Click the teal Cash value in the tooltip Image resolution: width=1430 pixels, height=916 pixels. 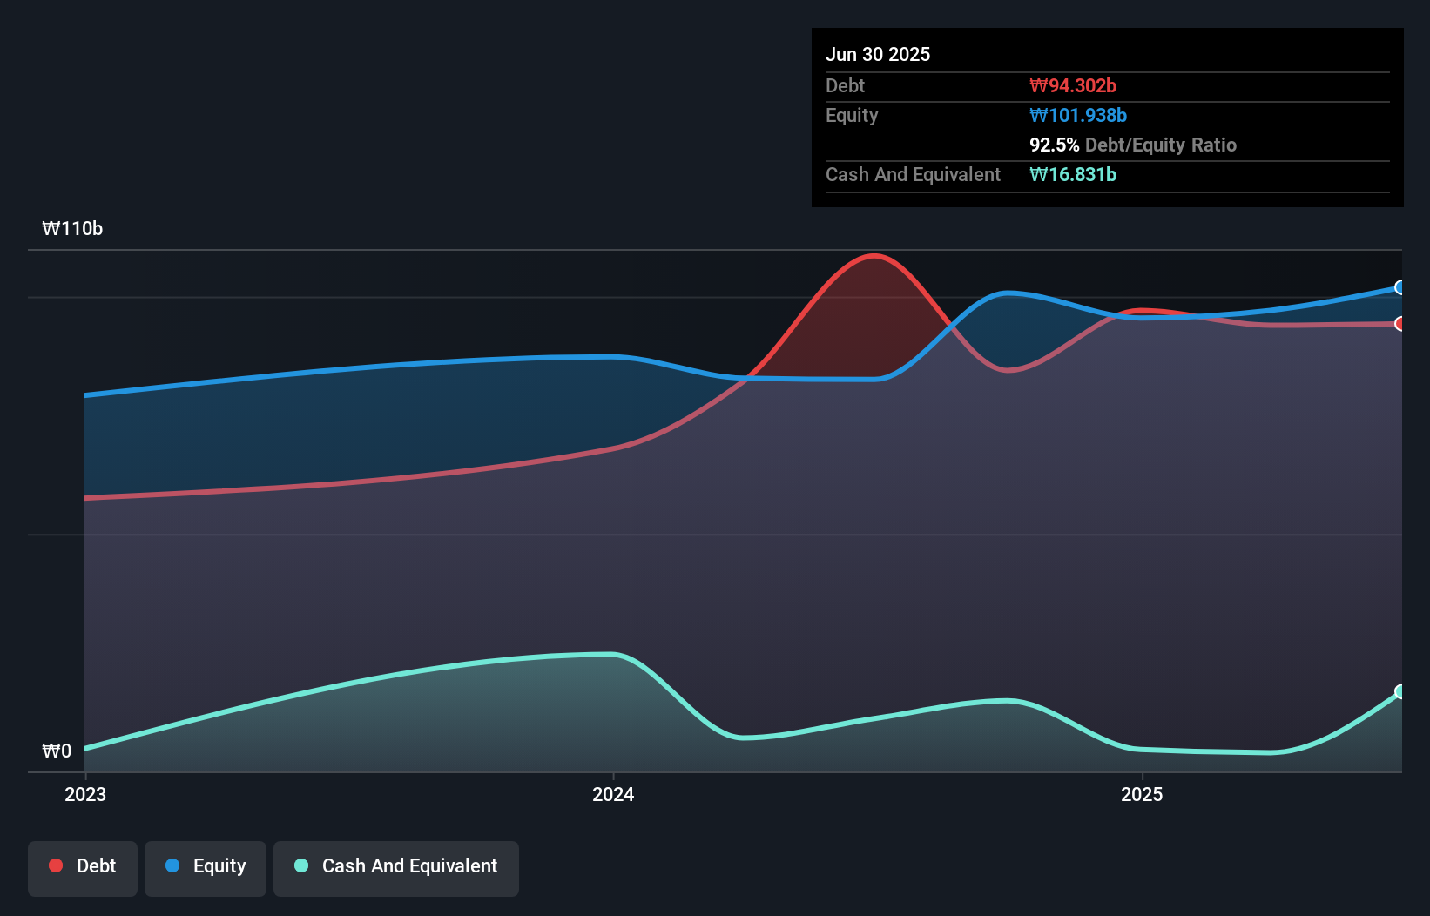[1073, 174]
